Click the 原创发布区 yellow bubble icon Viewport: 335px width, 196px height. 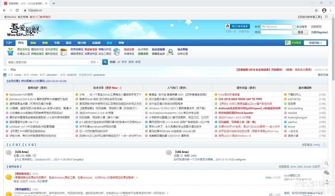tap(9, 177)
